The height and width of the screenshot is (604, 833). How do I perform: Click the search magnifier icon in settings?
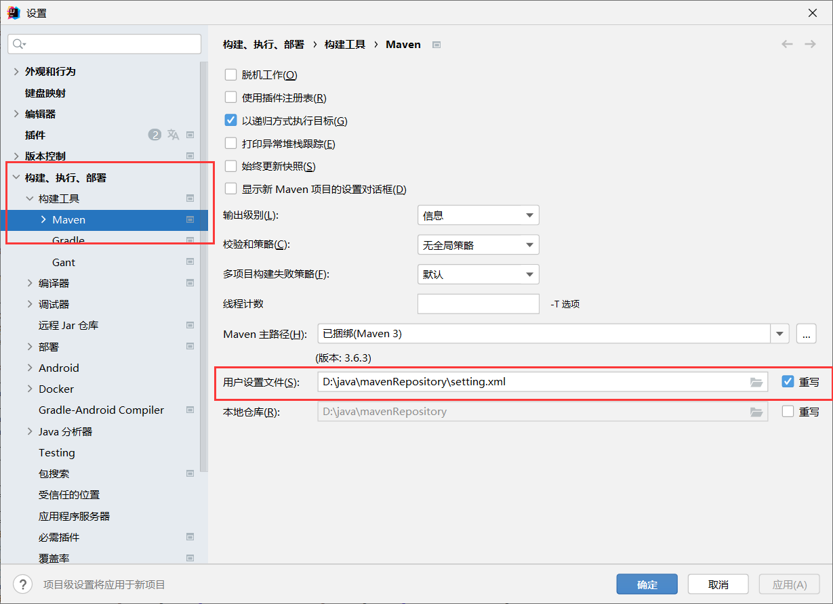19,44
